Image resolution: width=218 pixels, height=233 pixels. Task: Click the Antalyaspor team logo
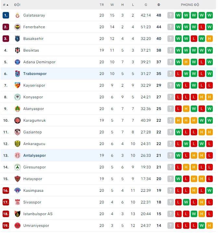click(18, 155)
